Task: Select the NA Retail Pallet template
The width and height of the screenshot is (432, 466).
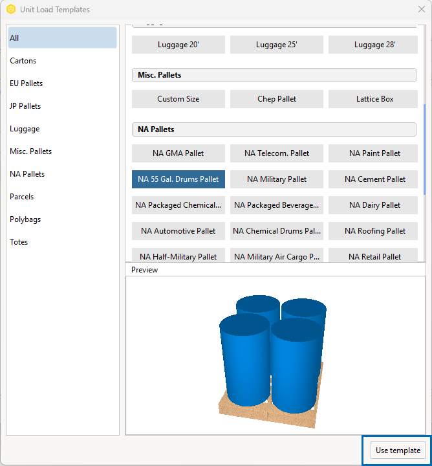Action: pyautogui.click(x=373, y=256)
